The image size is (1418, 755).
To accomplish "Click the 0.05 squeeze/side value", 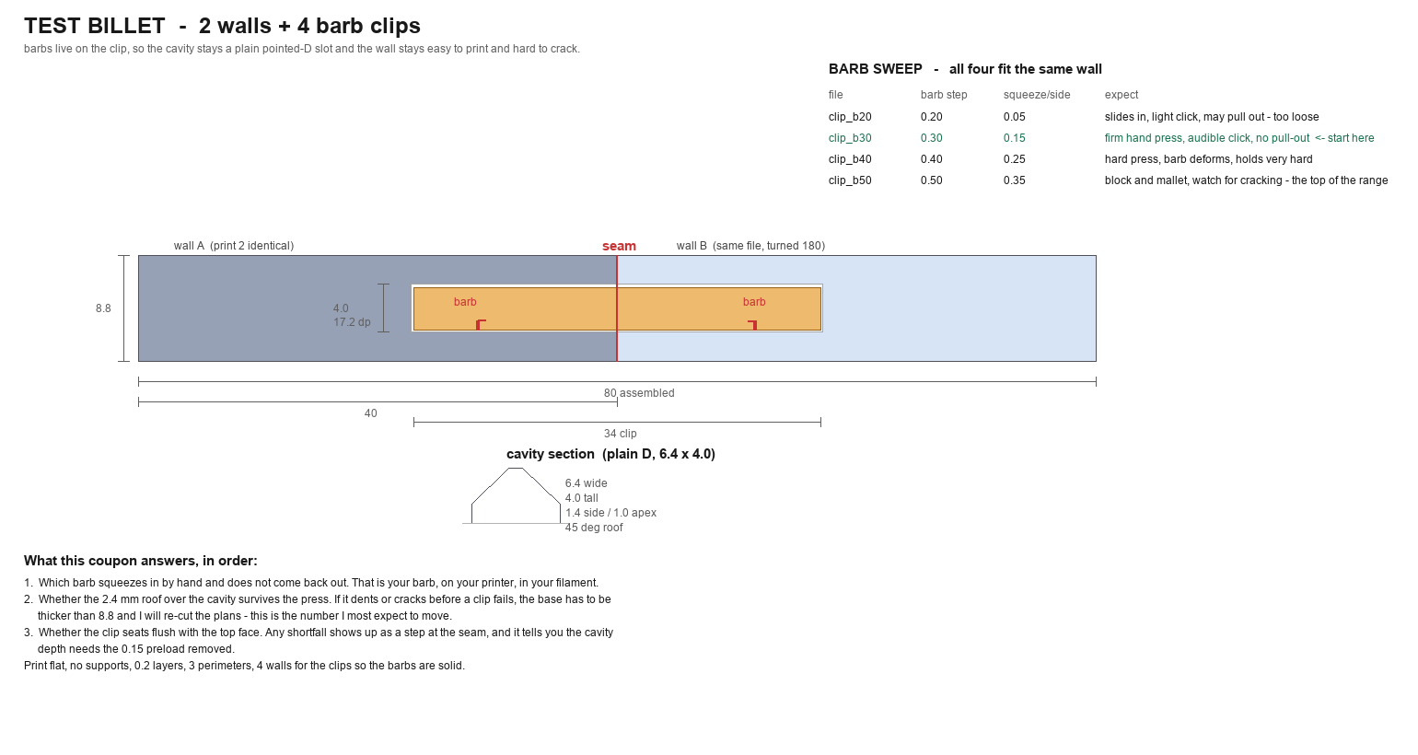I will click(x=1015, y=117).
